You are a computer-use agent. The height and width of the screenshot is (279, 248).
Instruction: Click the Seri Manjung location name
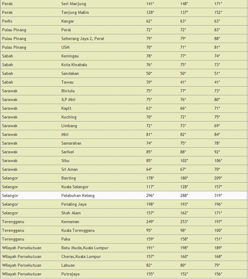point(74,4)
